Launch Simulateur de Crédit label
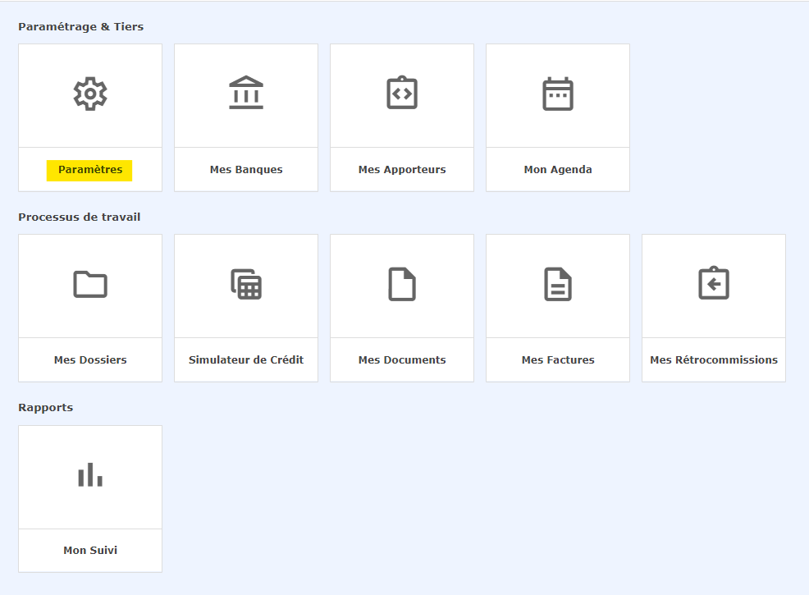Image resolution: width=809 pixels, height=595 pixels. 246,360
